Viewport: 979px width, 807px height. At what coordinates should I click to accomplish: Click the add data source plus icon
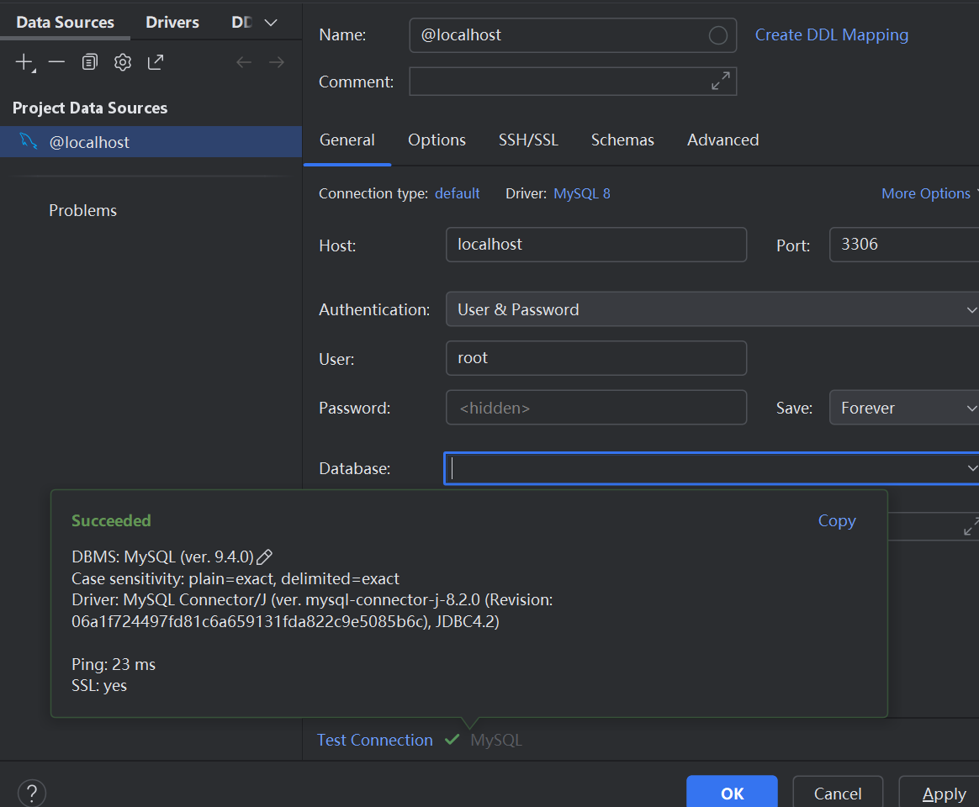[24, 62]
